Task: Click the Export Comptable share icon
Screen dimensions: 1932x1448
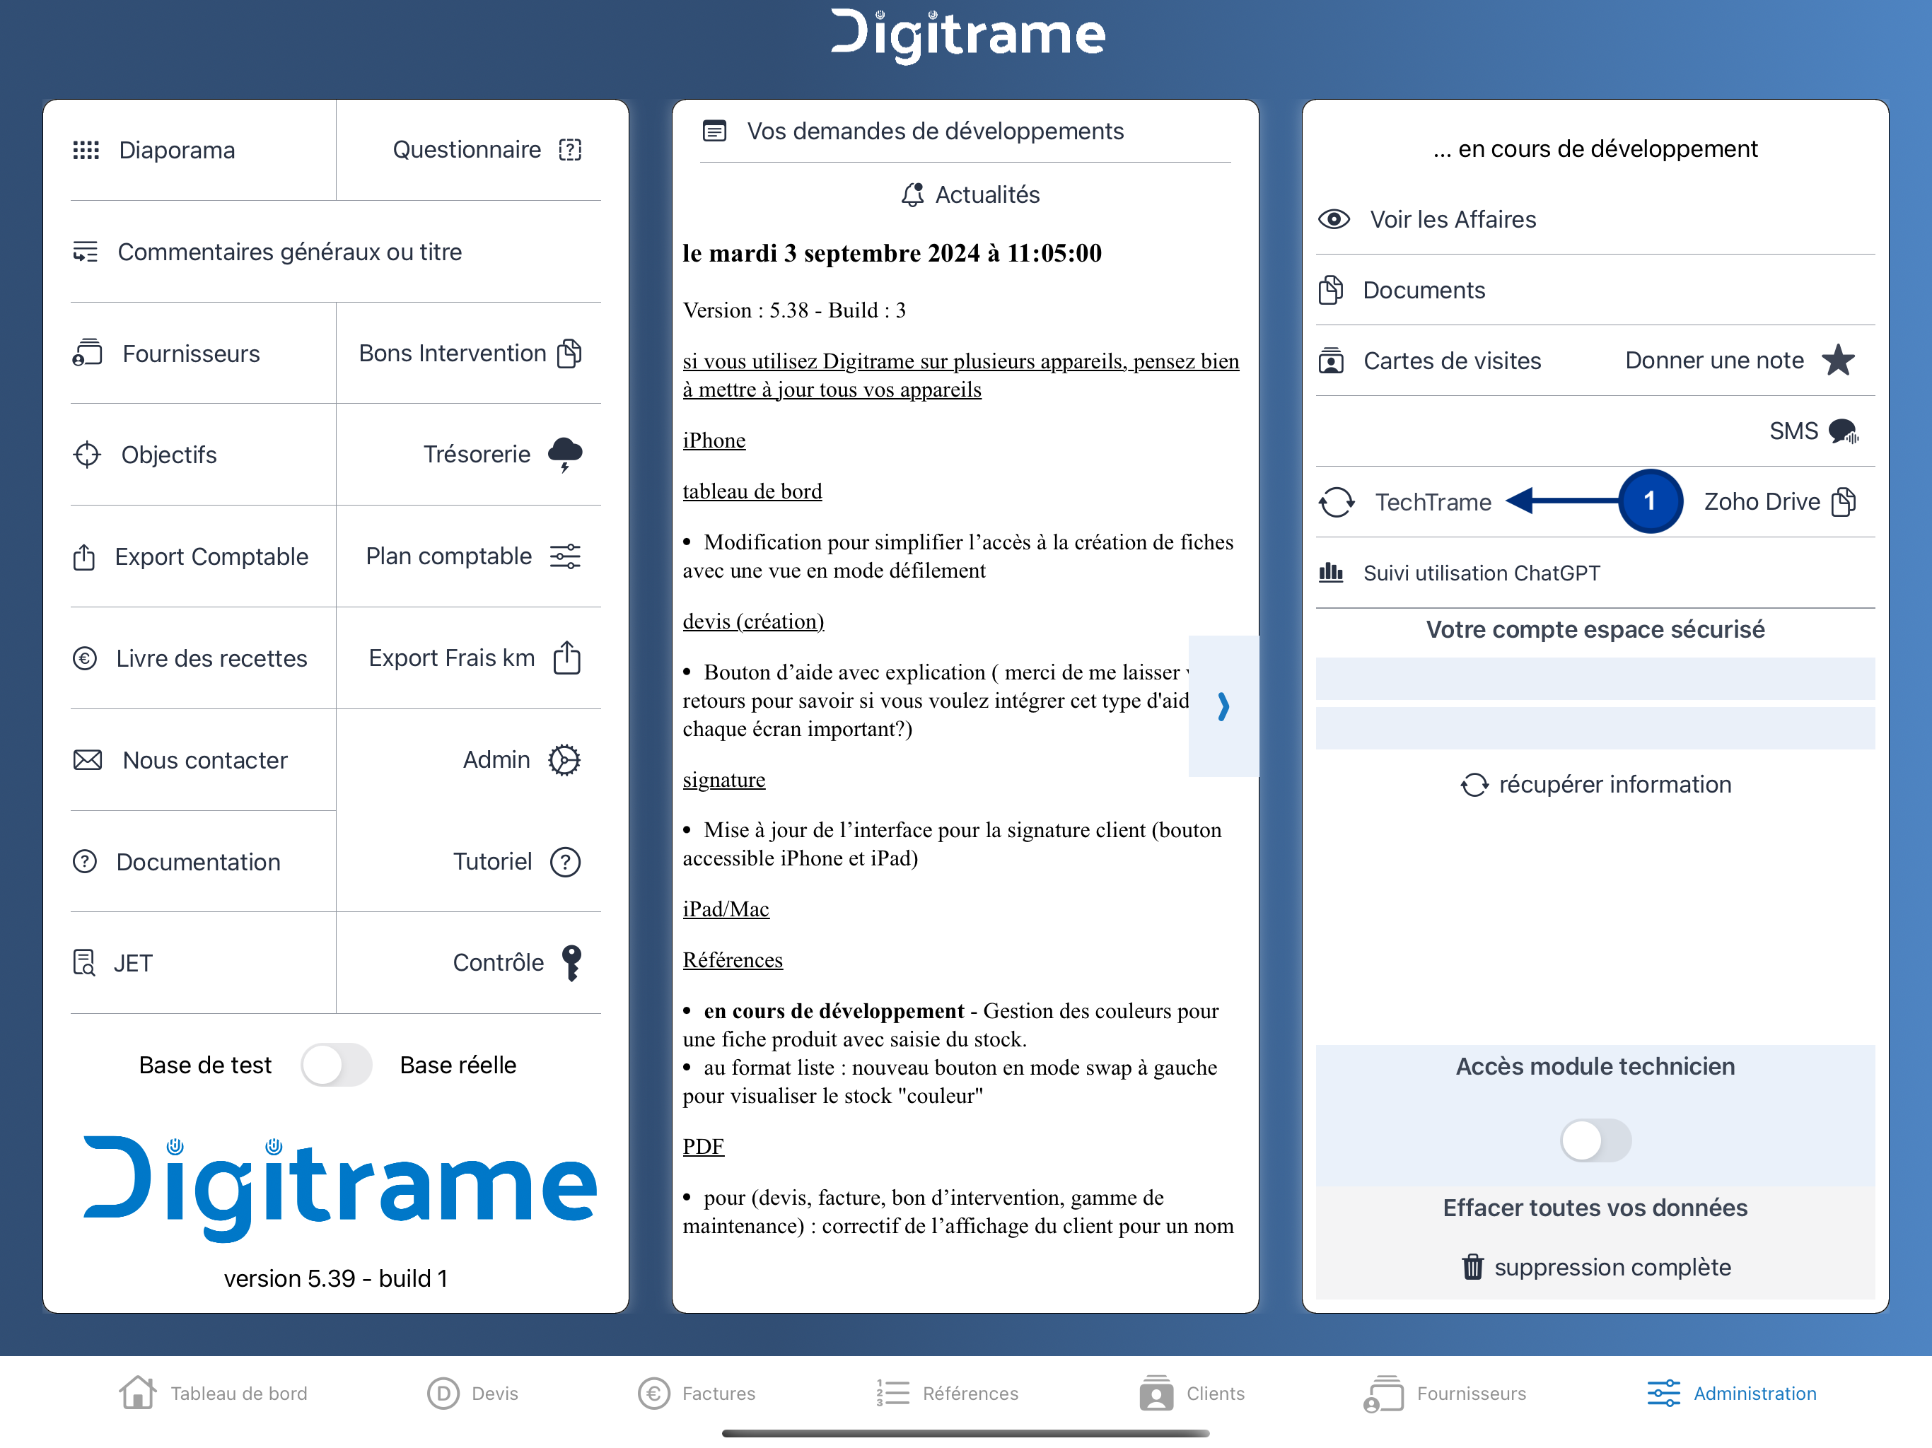Action: pos(84,556)
